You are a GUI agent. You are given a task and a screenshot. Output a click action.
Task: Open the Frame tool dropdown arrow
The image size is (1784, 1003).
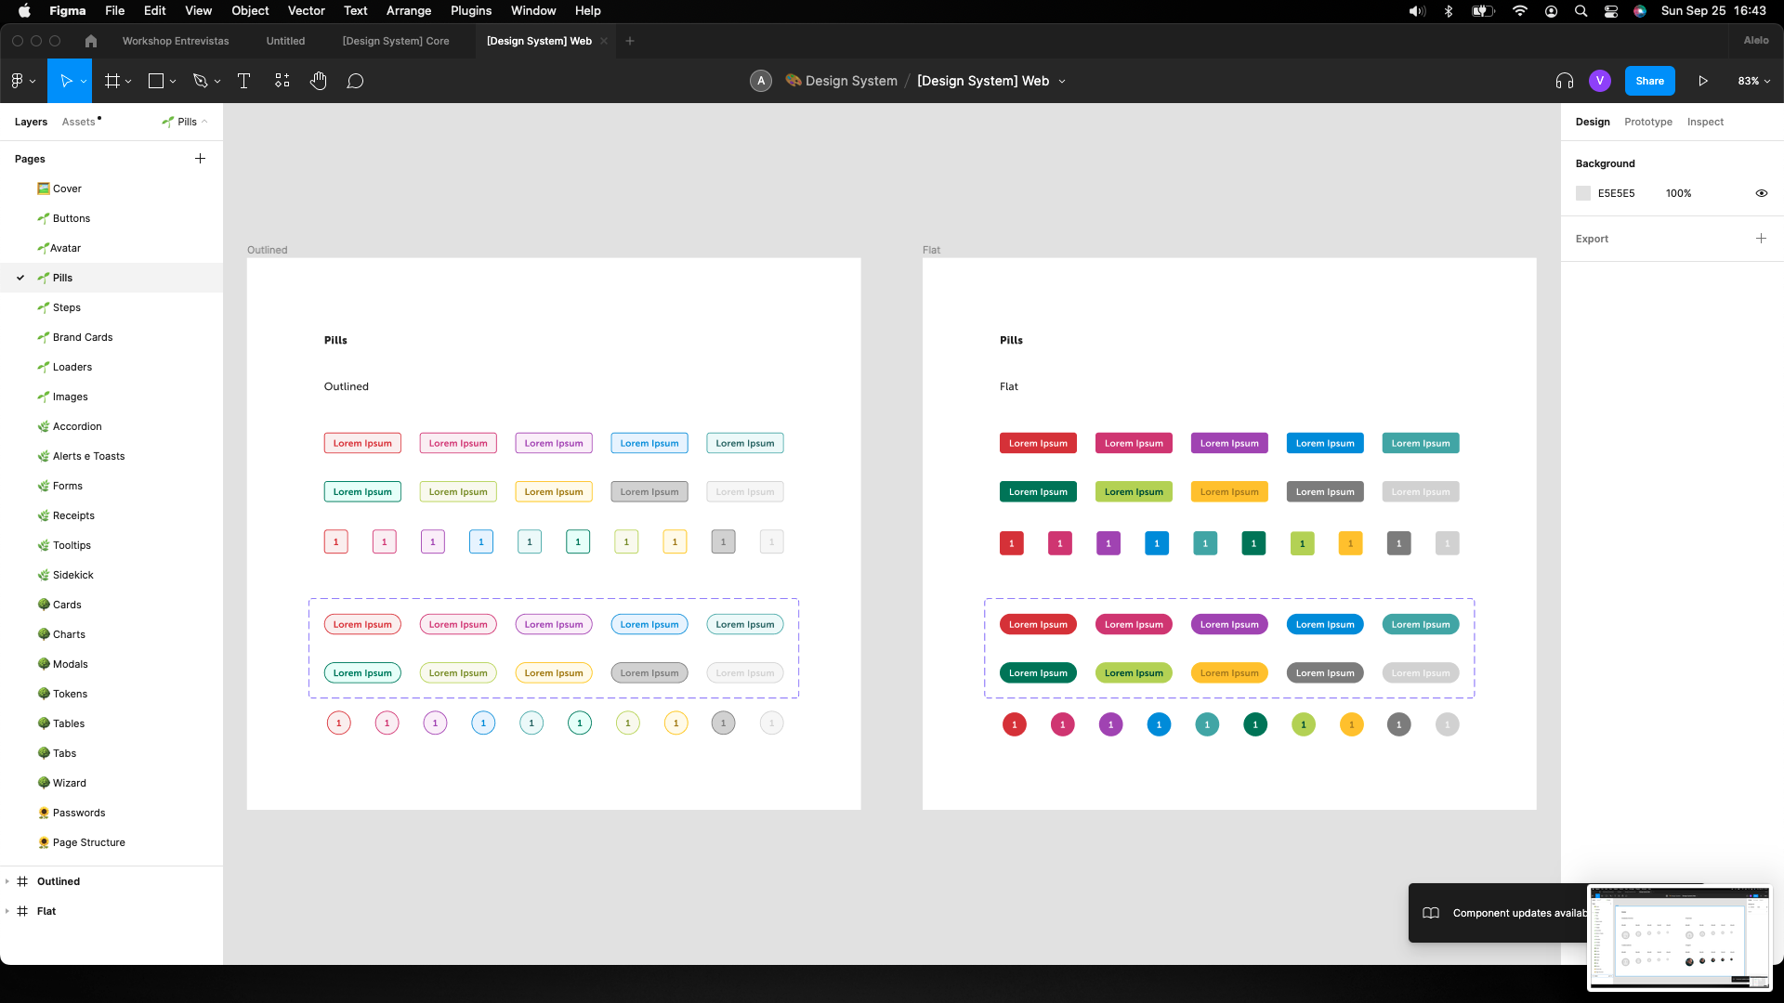[128, 82]
